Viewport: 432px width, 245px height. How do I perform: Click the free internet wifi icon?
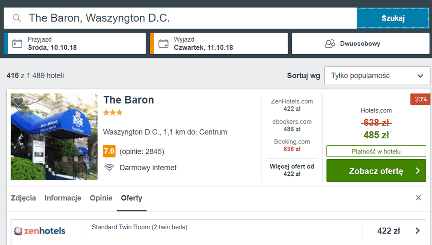click(x=109, y=168)
